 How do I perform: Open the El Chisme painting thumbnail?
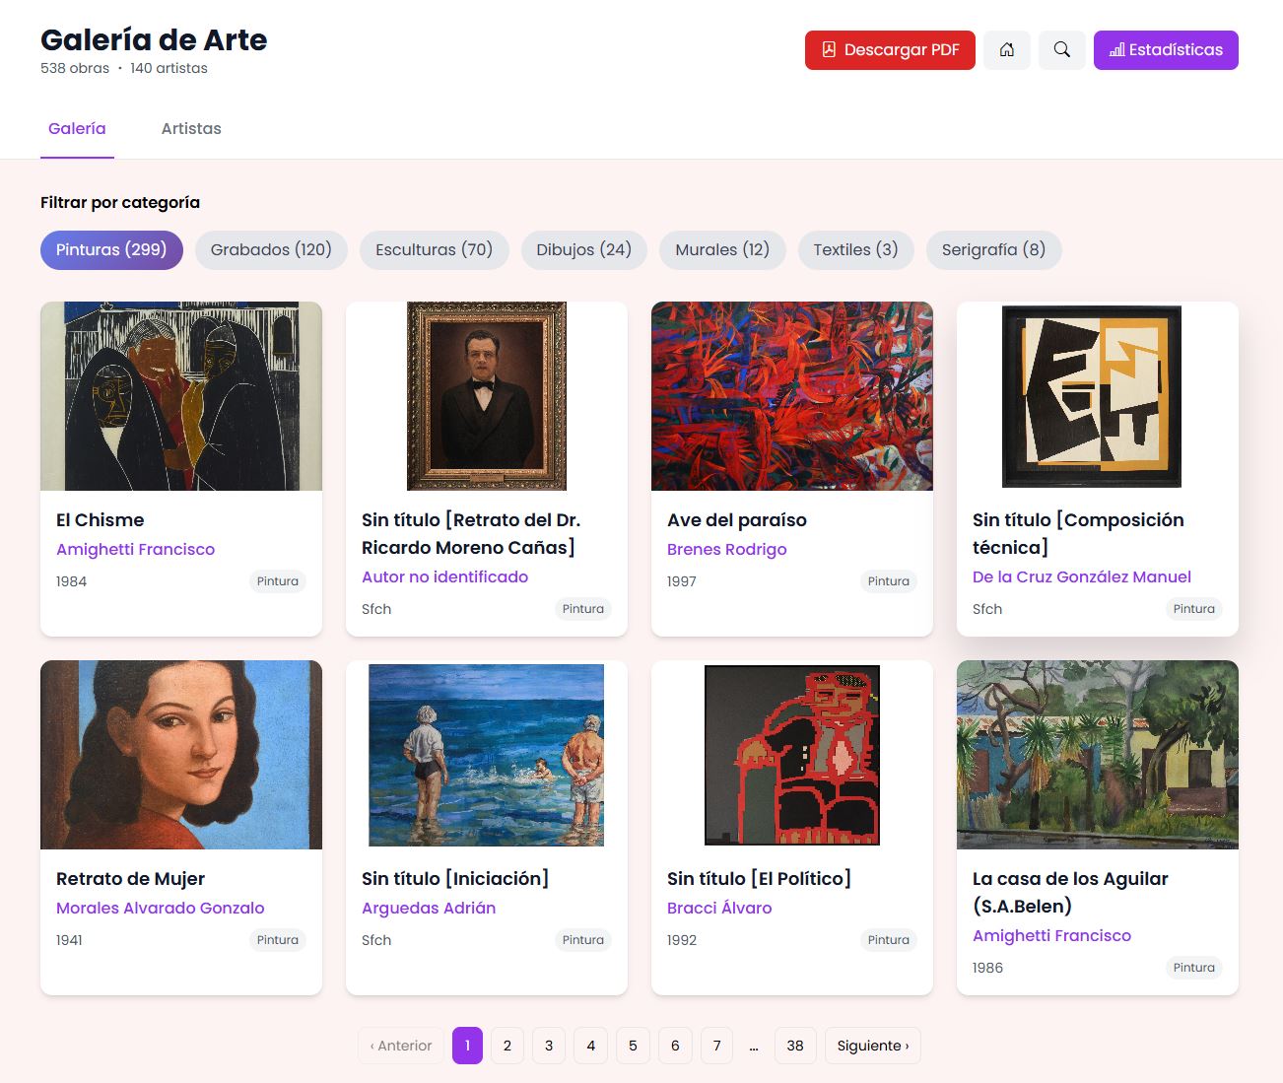pos(181,396)
